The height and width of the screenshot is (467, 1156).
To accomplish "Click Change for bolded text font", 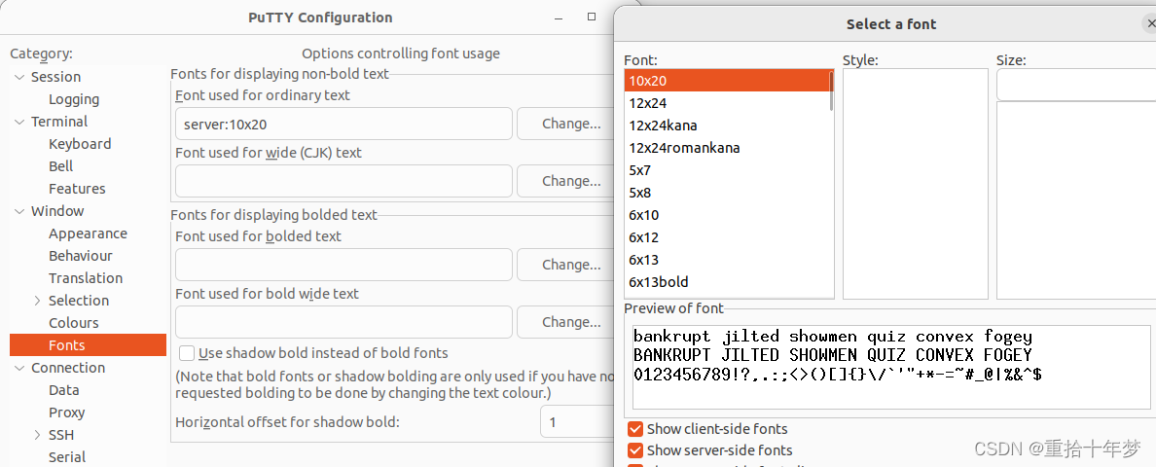I will [566, 265].
